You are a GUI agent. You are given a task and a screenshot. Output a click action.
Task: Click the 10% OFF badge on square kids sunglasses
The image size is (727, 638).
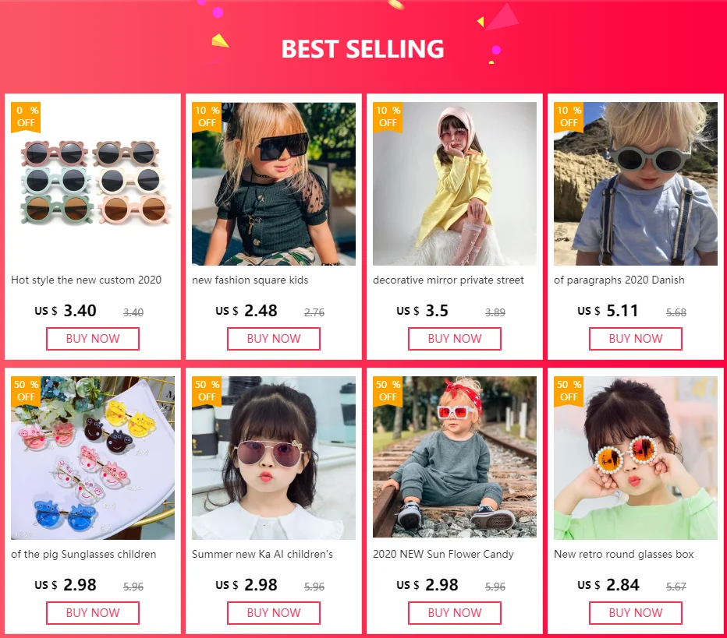click(x=207, y=117)
